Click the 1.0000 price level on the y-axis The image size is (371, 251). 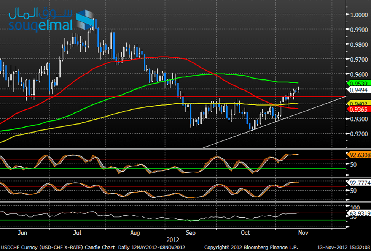[359, 15]
